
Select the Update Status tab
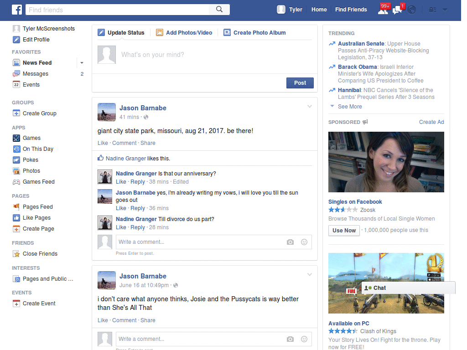(121, 32)
